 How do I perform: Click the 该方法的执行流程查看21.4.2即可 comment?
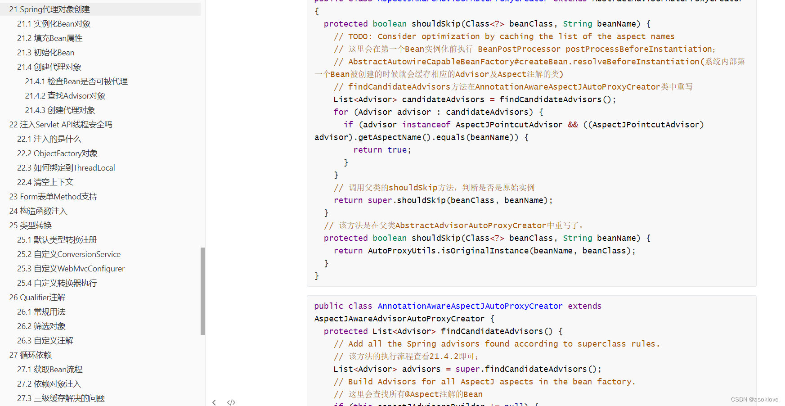[406, 356]
